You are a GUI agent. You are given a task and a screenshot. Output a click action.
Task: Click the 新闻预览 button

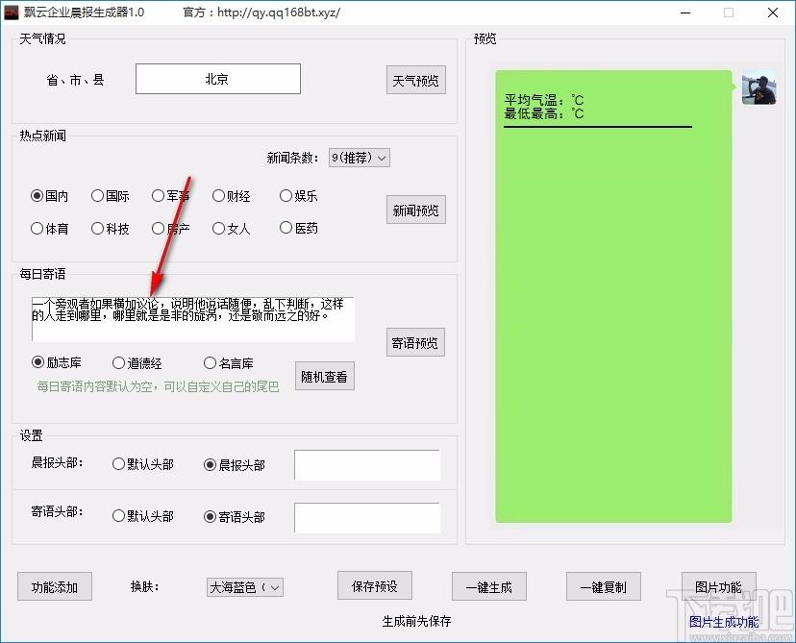[415, 210]
